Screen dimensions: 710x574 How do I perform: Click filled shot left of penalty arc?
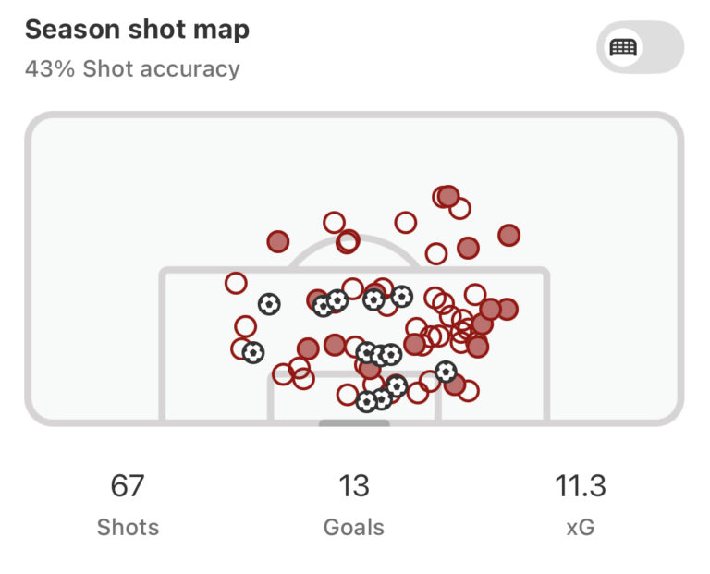coord(278,241)
